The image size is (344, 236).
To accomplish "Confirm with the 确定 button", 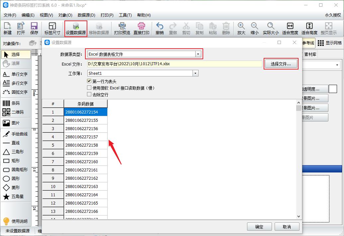I will (x=259, y=227).
